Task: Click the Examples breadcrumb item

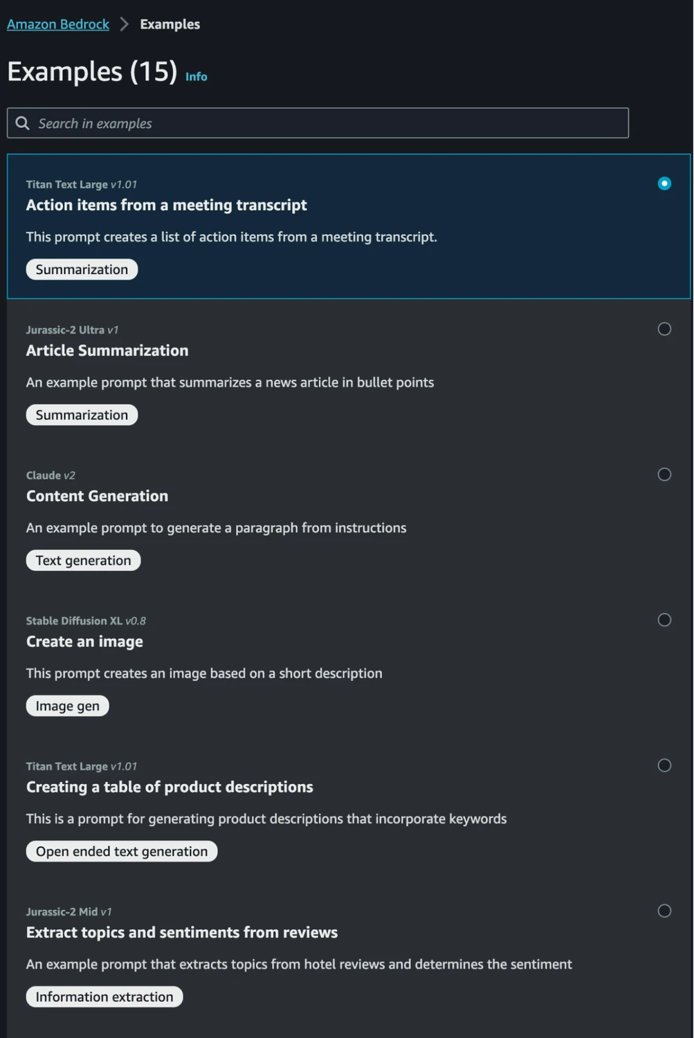Action: 169,24
